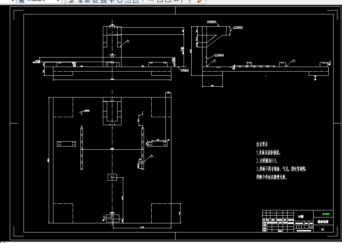
Task: Click the note line '2,注明圆角R3。'
Action: coord(267,161)
